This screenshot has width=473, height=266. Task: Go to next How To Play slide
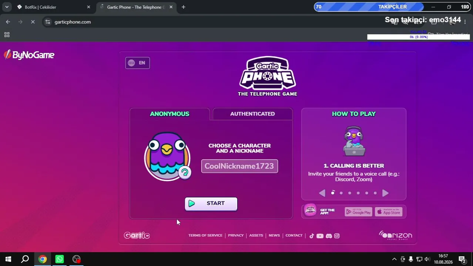tap(385, 193)
